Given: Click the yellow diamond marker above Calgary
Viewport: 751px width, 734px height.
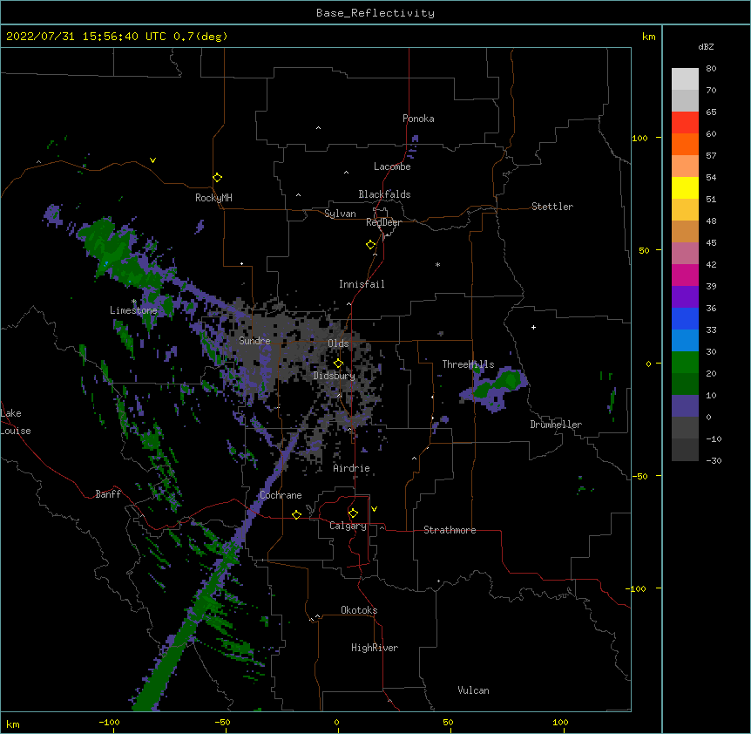Looking at the screenshot, I should tap(353, 513).
